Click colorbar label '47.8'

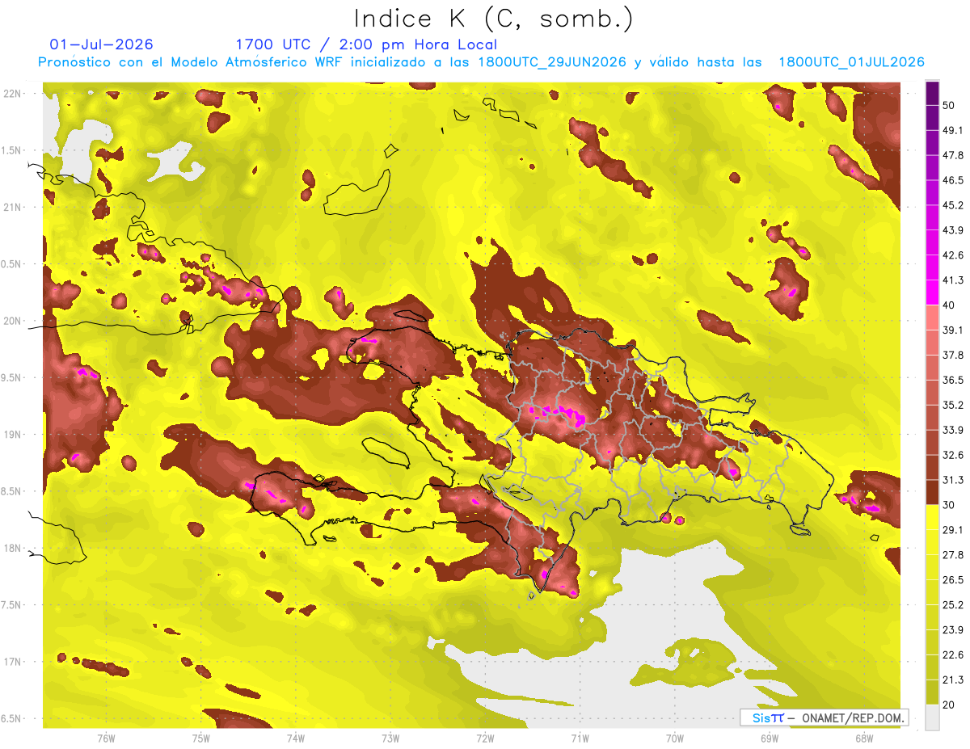tap(953, 155)
